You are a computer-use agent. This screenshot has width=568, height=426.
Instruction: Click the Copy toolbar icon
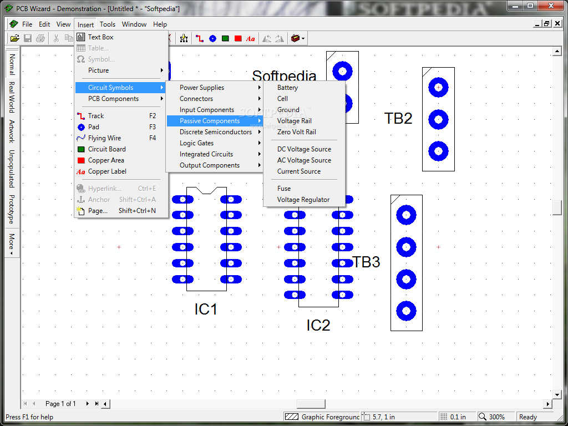click(x=68, y=38)
